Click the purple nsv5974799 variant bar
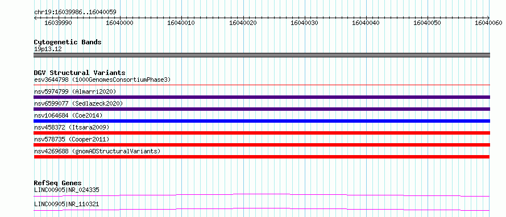506x217 pixels. click(262, 97)
